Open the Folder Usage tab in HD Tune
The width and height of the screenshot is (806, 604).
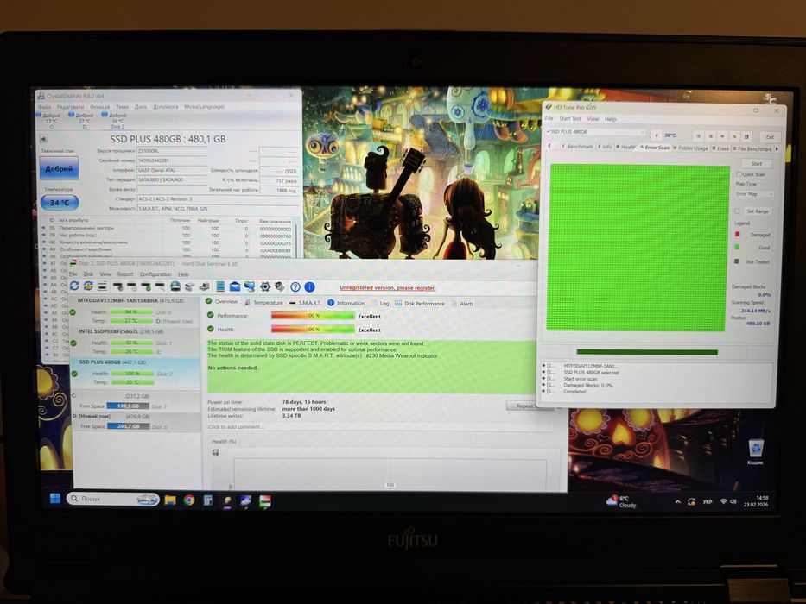click(x=689, y=148)
